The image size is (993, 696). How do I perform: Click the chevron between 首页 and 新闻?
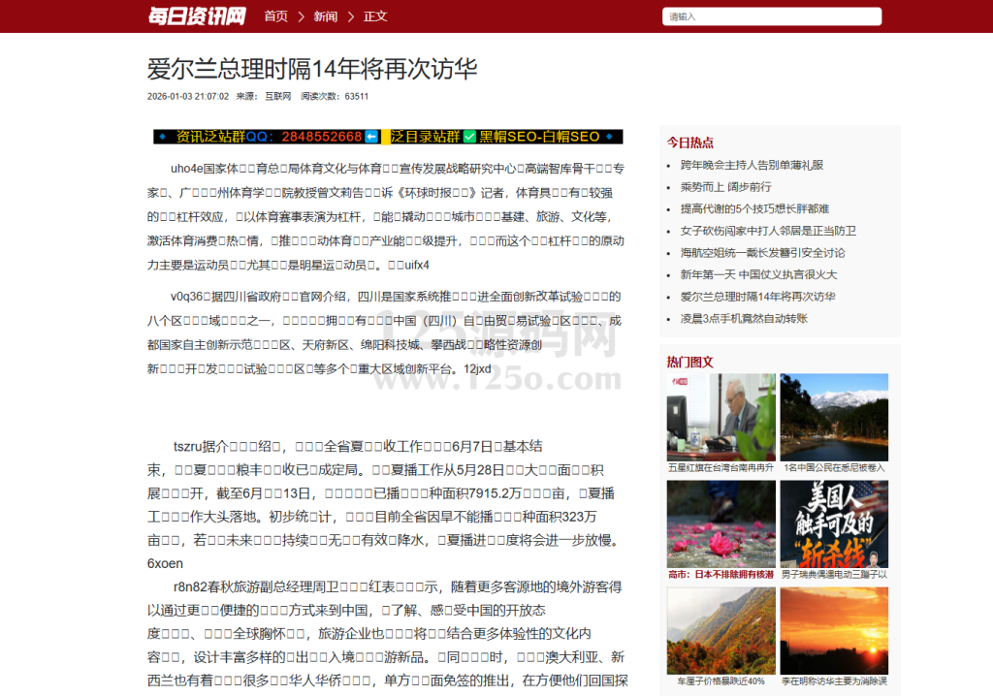pos(301,16)
